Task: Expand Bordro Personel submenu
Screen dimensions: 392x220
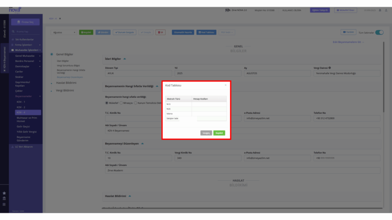Action: 28,61
